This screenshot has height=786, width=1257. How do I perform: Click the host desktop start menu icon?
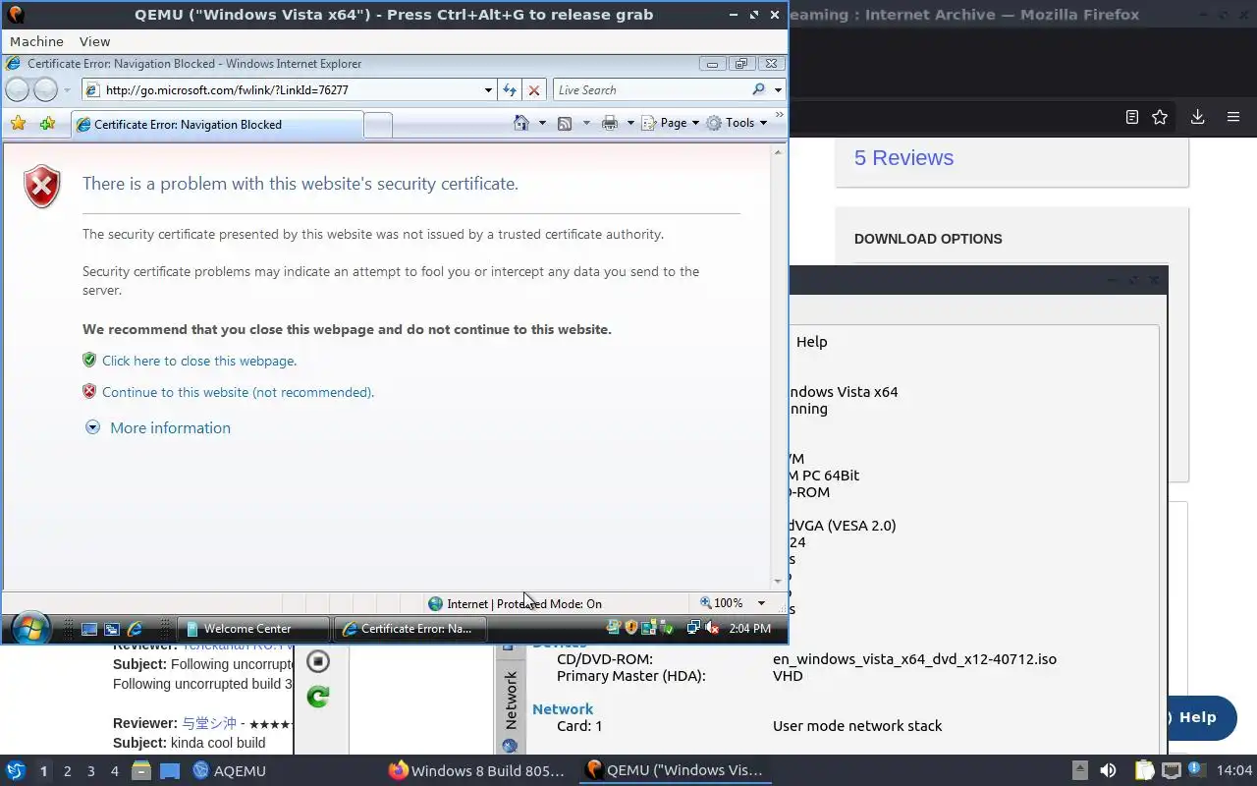pos(16,770)
